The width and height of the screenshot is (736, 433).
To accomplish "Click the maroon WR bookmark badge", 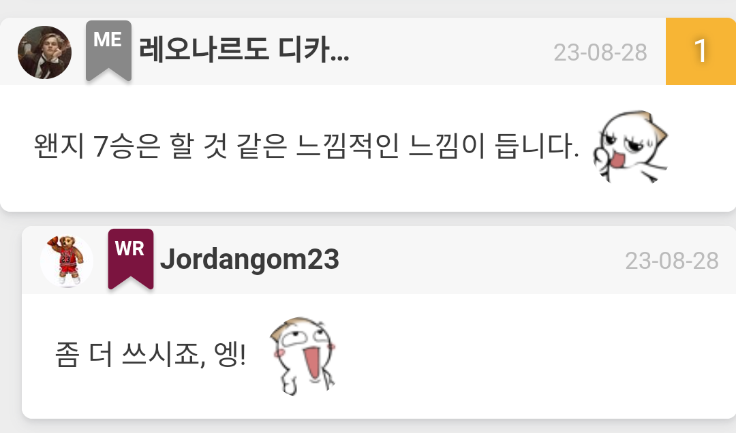I will 130,259.
